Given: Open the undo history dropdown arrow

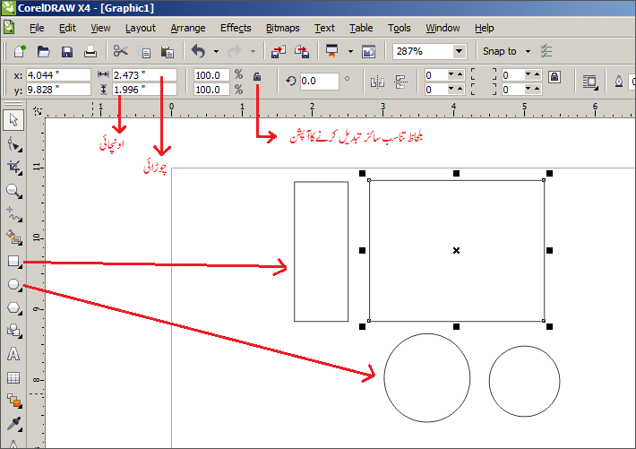Looking at the screenshot, I should tap(216, 52).
